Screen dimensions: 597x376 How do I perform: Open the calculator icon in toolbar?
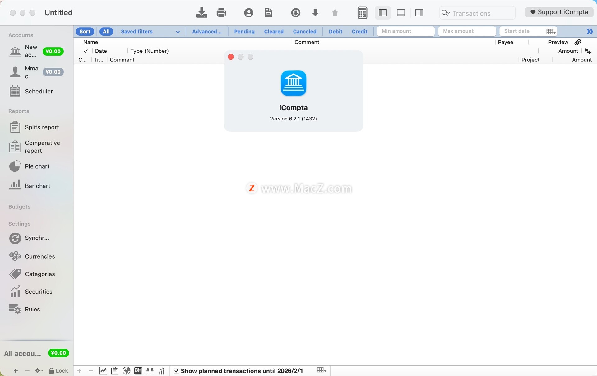(x=362, y=13)
